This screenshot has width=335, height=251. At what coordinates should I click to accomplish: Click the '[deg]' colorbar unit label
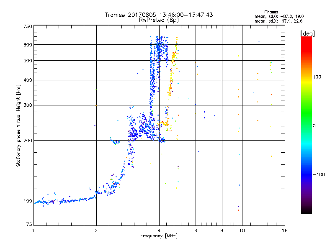coord(307,33)
